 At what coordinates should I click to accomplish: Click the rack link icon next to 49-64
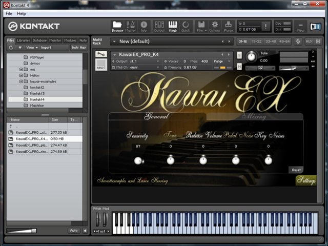point(298,42)
